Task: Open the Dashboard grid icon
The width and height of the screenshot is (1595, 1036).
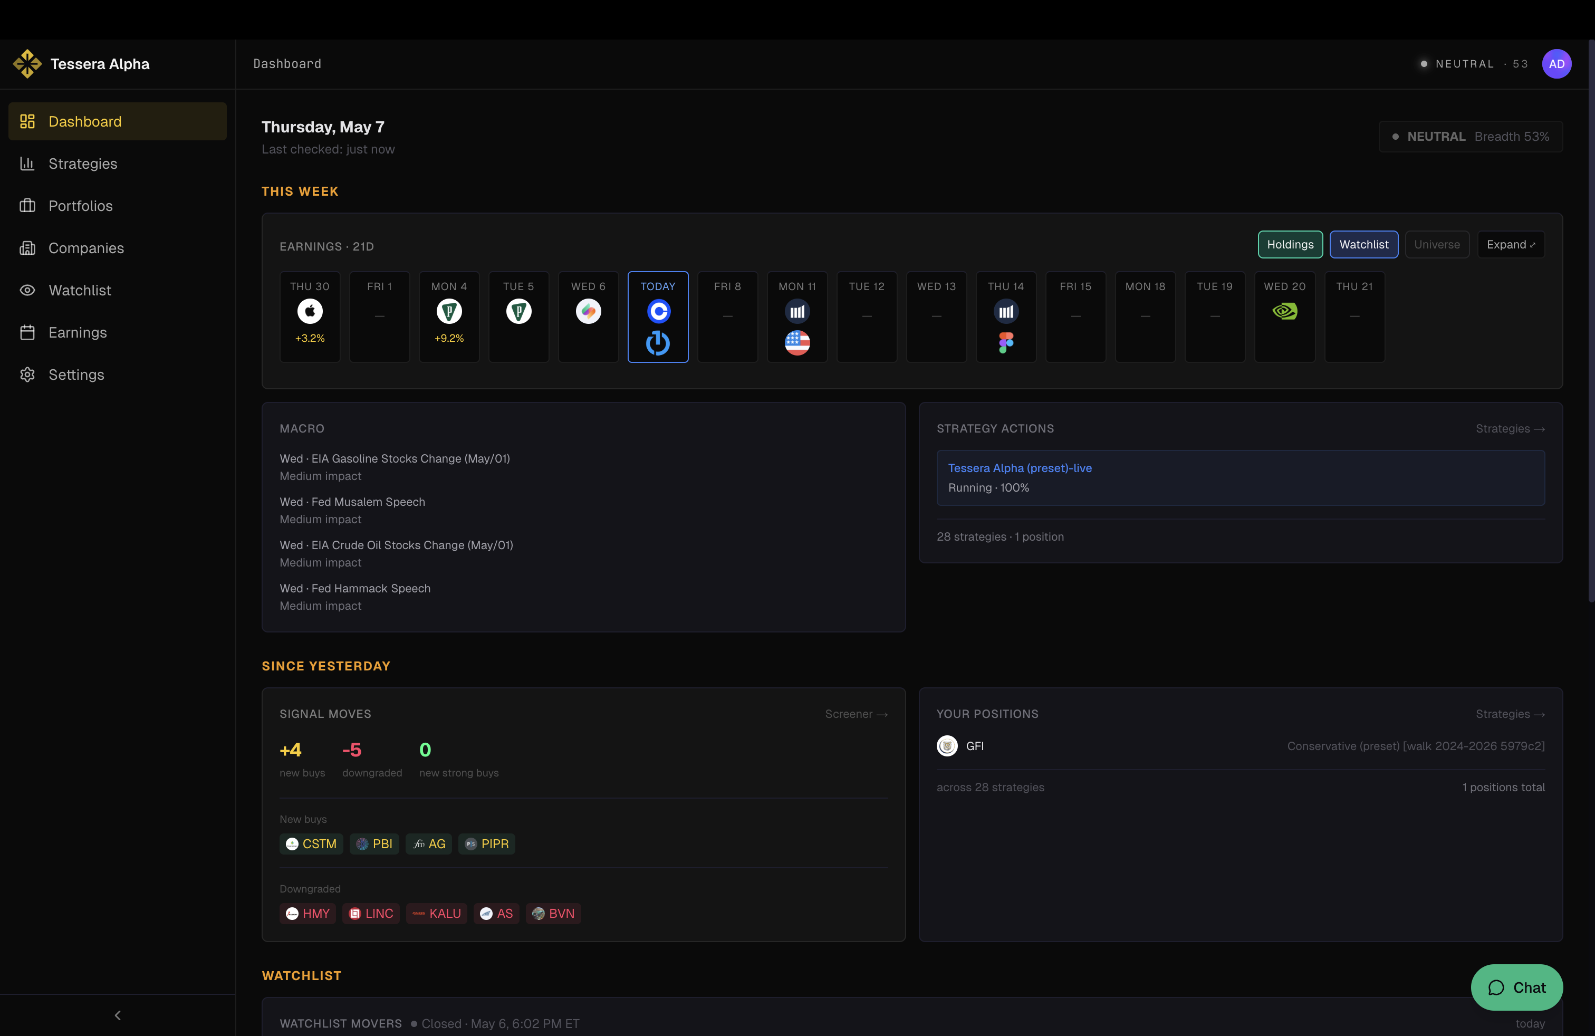Action: 27,121
